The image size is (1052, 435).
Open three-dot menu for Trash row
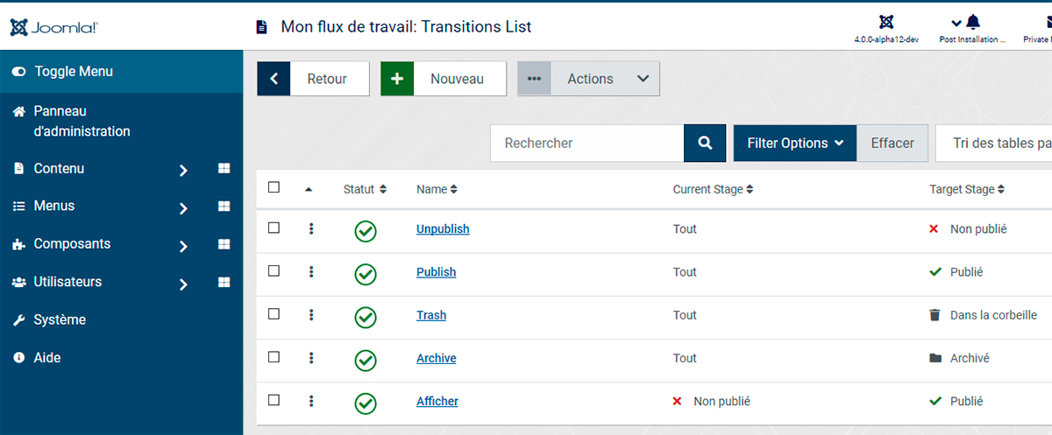(311, 315)
